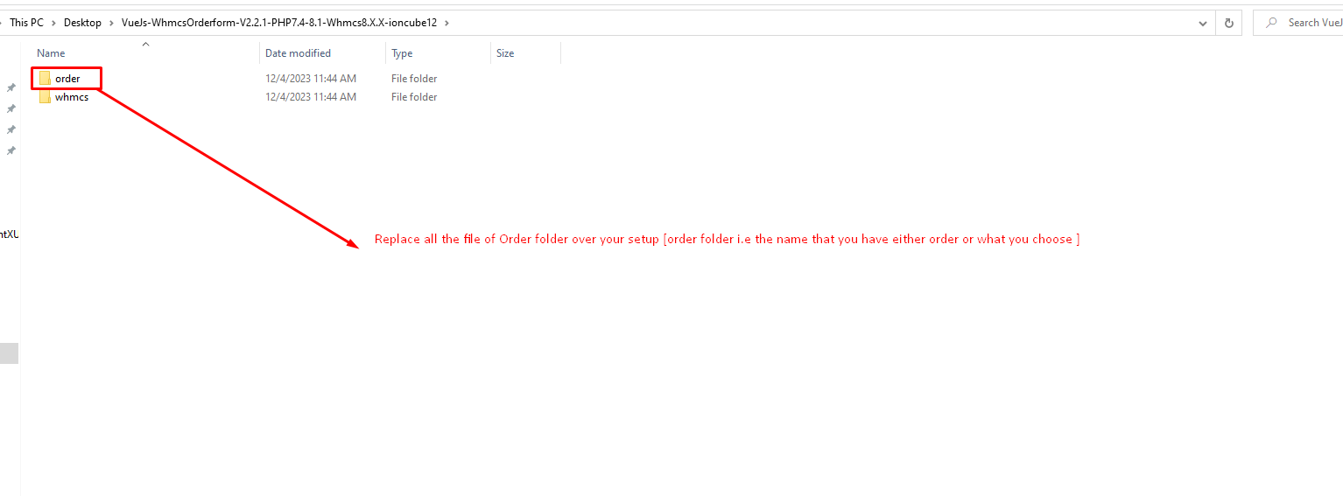This screenshot has height=496, width=1343.
Task: Select the whmcs folder icon
Action: tap(45, 97)
